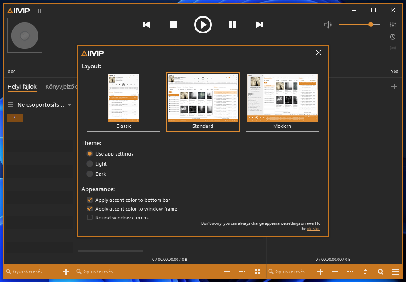Click the track seek bar
The width and height of the screenshot is (406, 282).
[x=203, y=63]
